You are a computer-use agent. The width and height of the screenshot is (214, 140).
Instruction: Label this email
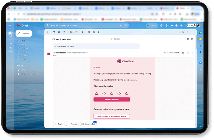pos(94,32)
